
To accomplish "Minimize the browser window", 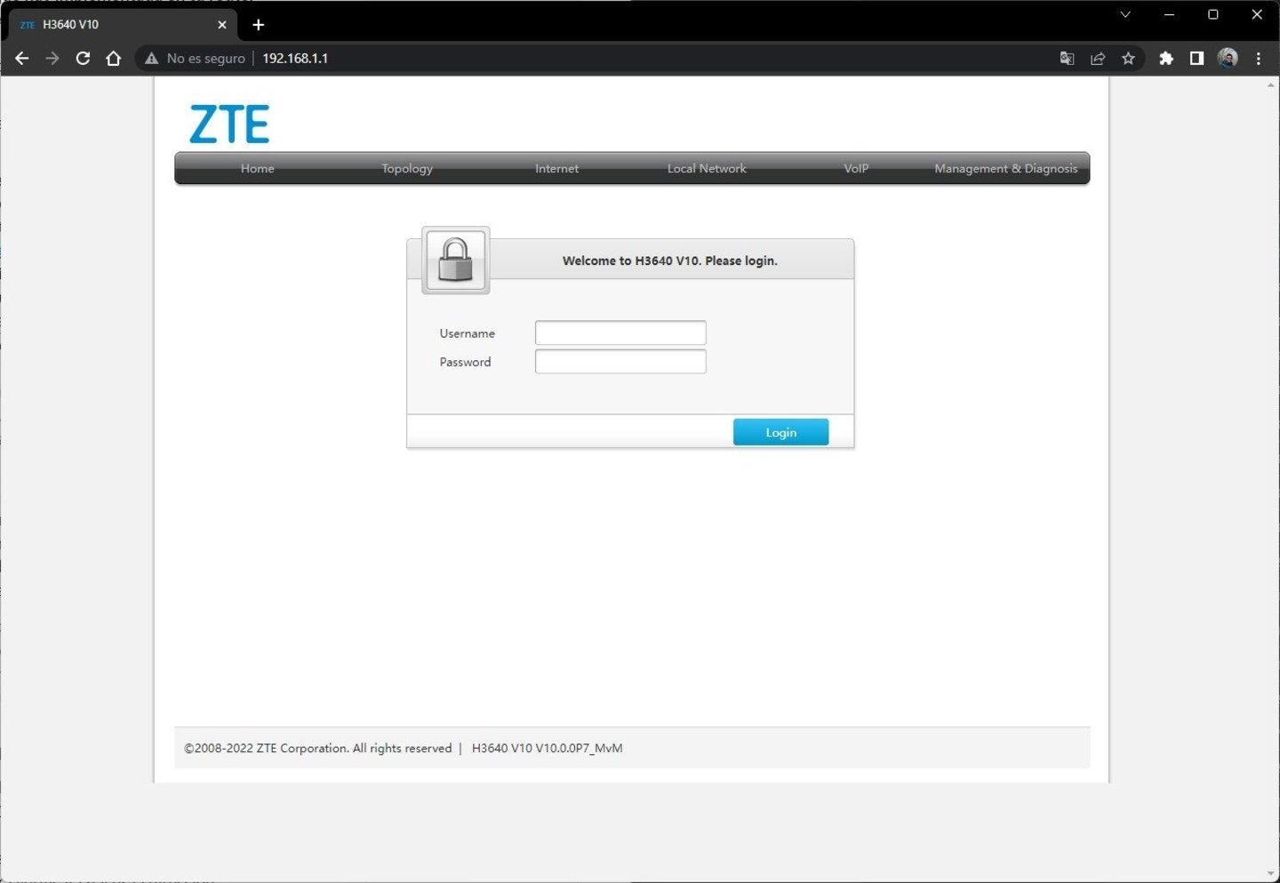I will pos(1170,14).
